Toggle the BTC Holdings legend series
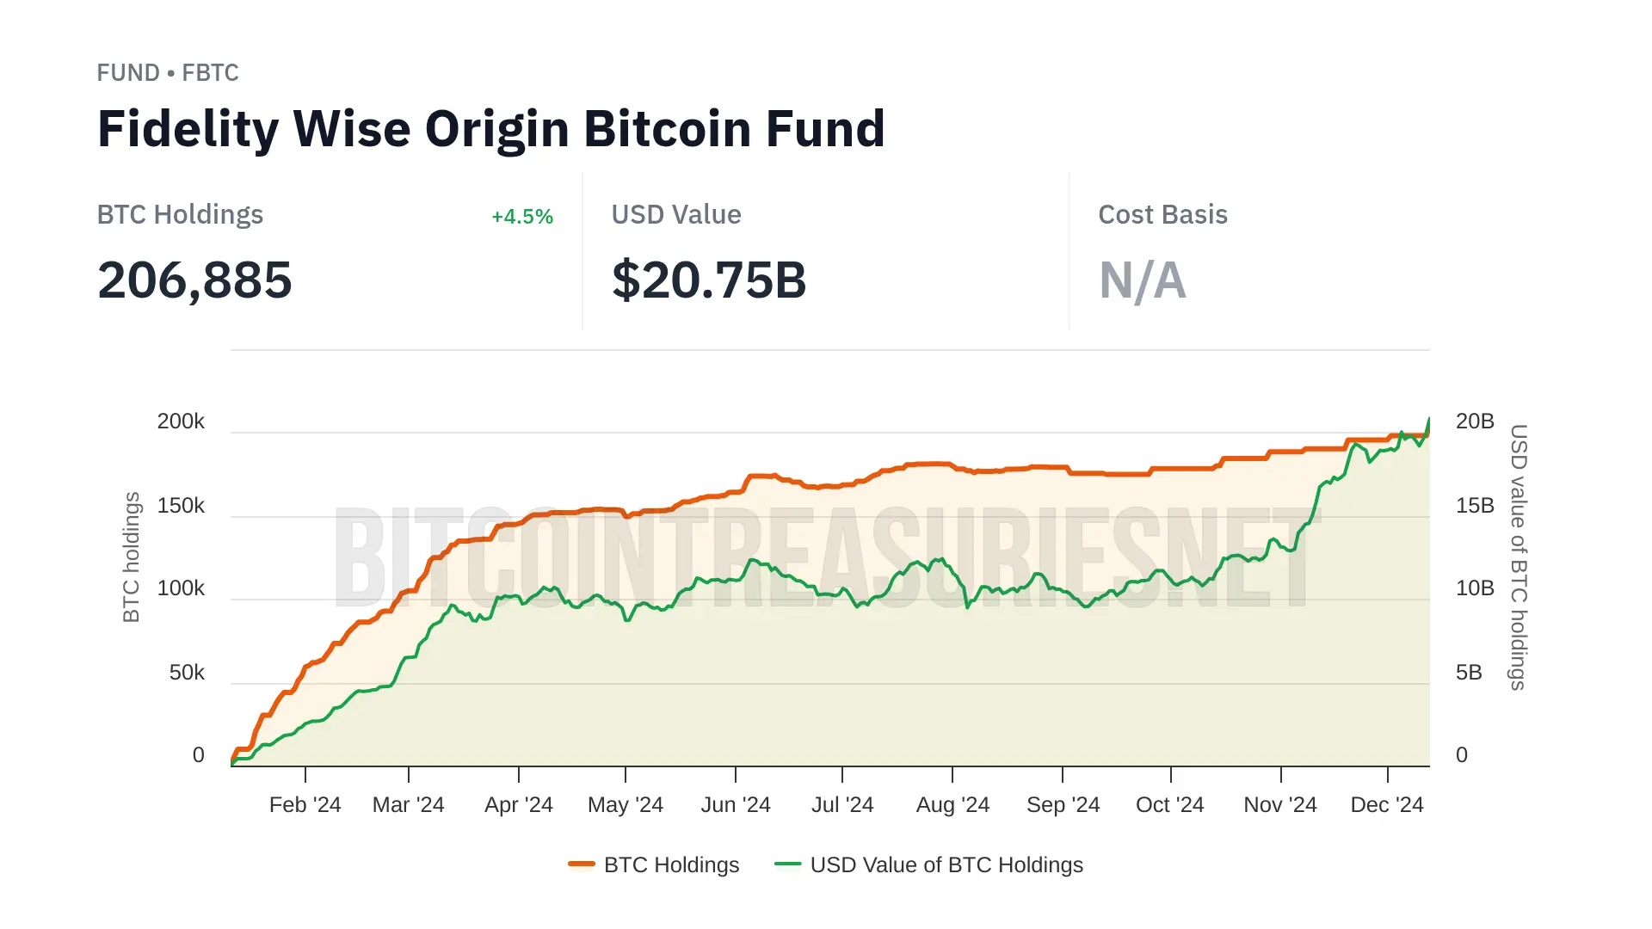 pyautogui.click(x=671, y=864)
